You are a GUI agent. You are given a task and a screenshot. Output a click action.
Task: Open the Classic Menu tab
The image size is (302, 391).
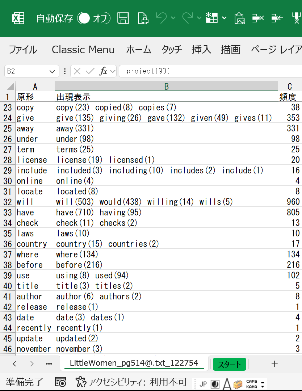pyautogui.click(x=83, y=50)
